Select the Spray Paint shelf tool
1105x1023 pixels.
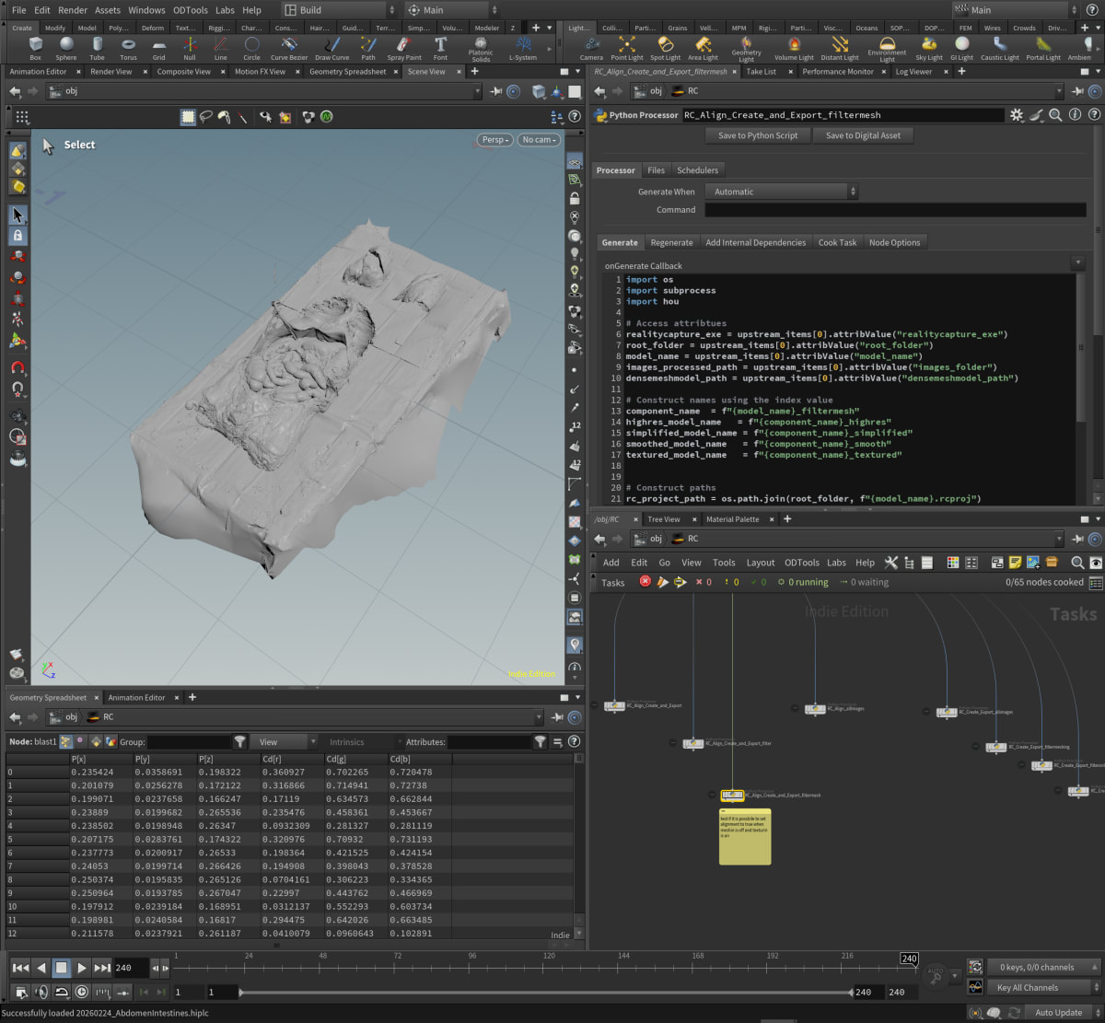404,48
